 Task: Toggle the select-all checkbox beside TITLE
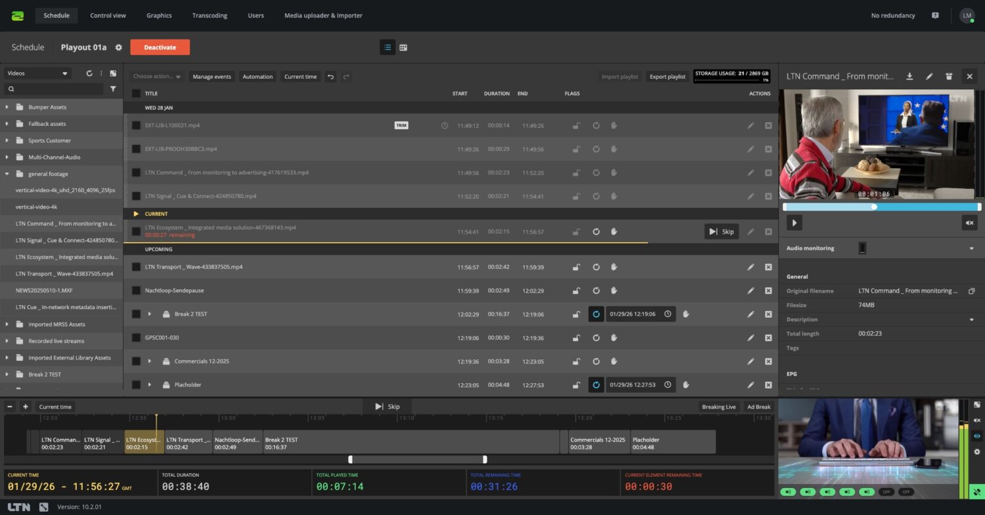click(x=136, y=93)
